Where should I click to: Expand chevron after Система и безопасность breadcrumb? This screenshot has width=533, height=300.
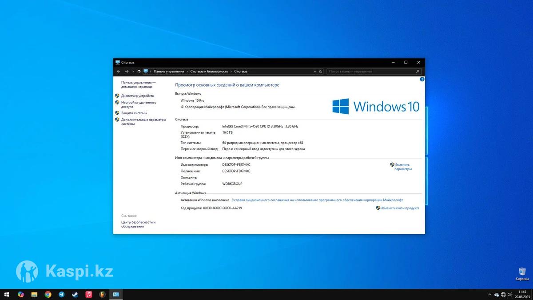click(231, 71)
